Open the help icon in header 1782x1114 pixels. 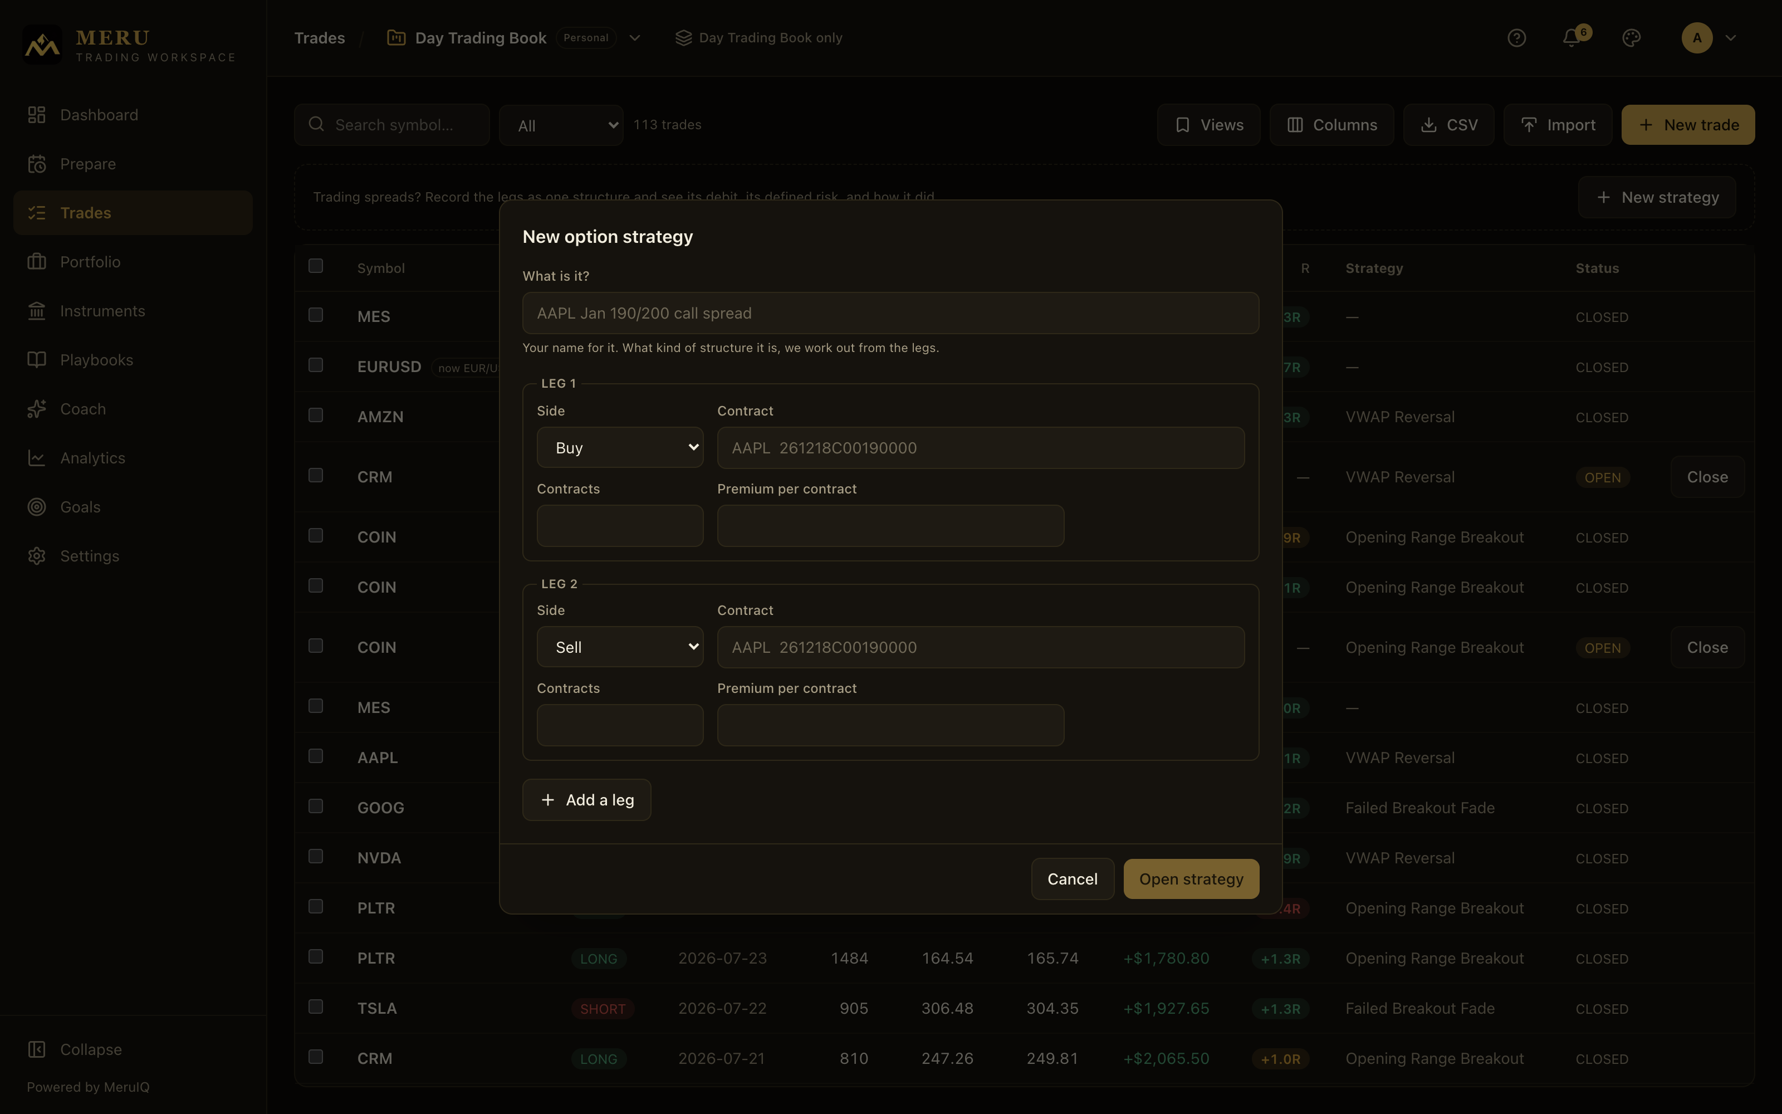[x=1516, y=37]
